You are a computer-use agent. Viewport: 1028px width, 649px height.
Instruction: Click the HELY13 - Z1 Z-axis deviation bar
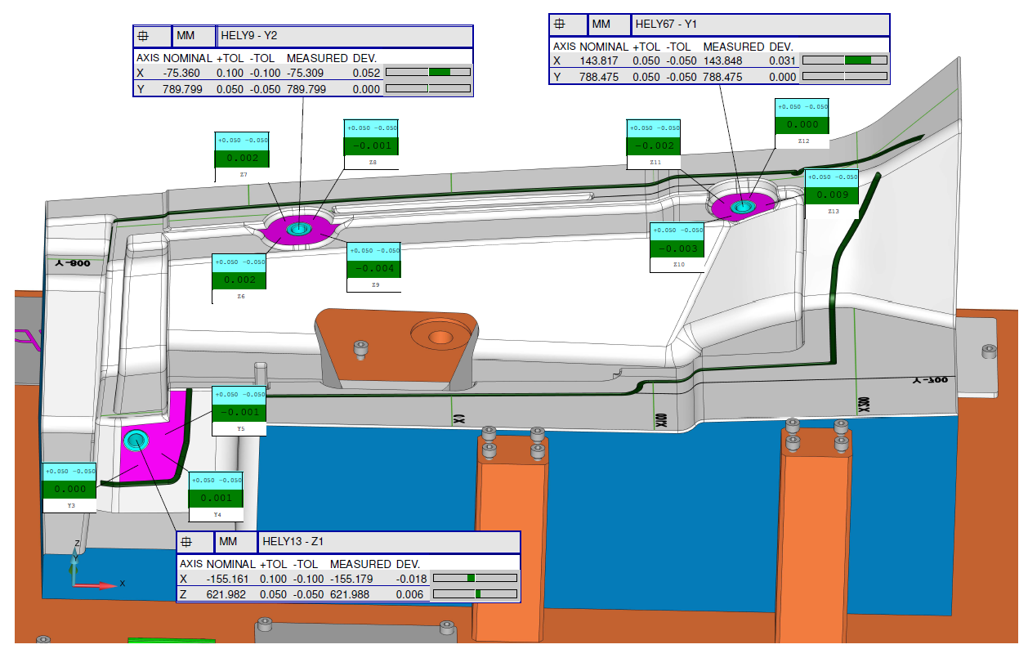point(474,594)
